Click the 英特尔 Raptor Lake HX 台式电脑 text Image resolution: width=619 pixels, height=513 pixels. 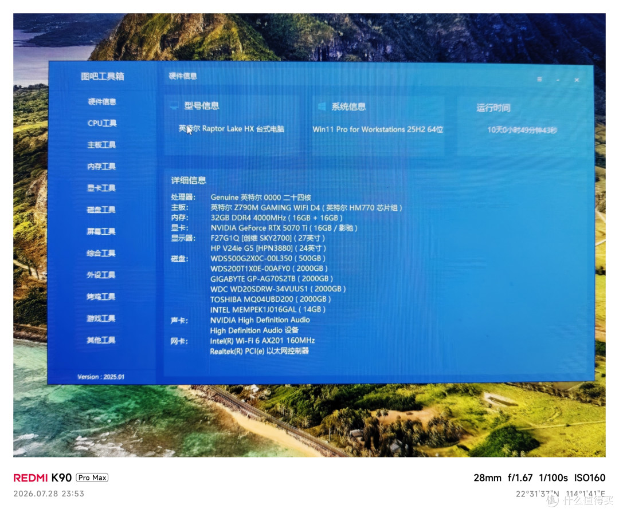pyautogui.click(x=232, y=129)
